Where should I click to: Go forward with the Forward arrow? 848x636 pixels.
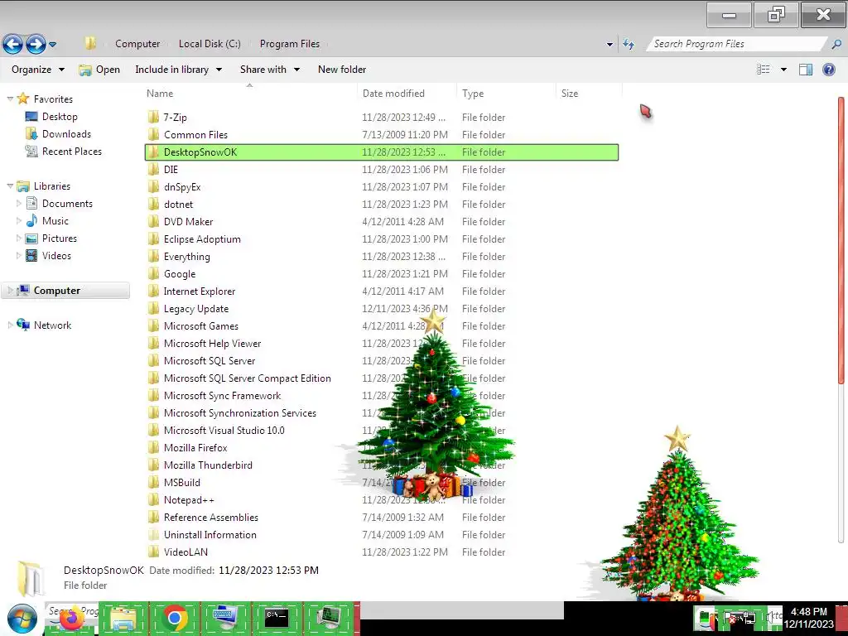point(36,45)
